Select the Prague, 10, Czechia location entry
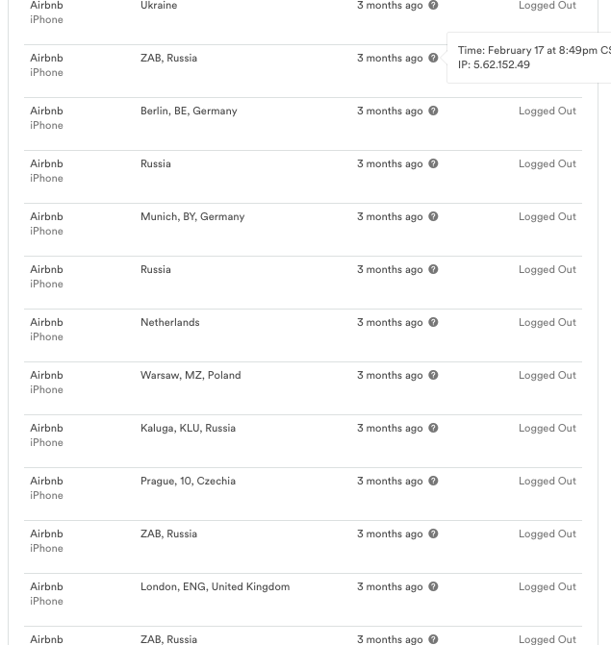Viewport: 611px width, 645px height. click(x=188, y=482)
